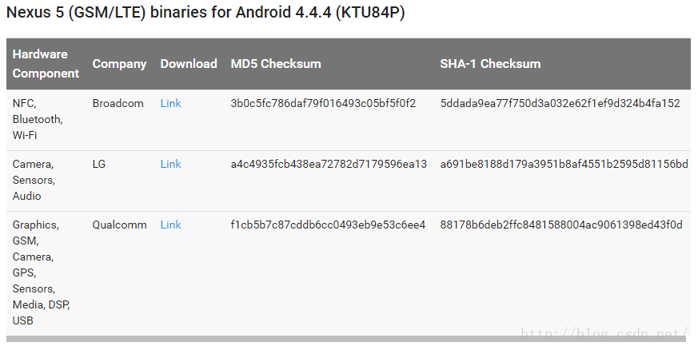Click the NFC, Bluetooth, Wi-Fi component cell
The height and width of the screenshot is (350, 698).
coord(38,119)
